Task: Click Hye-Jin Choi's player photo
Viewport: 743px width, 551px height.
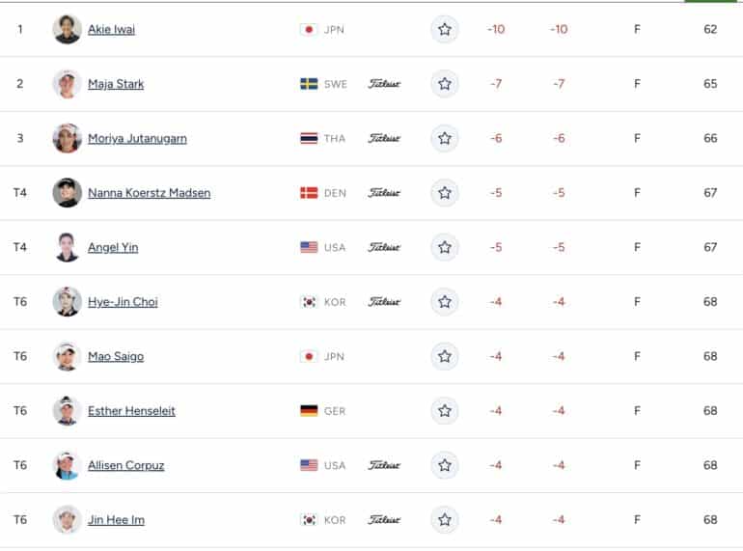Action: pos(67,302)
